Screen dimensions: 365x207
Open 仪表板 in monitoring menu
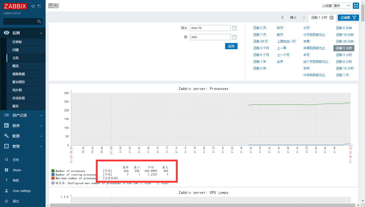click(17, 42)
